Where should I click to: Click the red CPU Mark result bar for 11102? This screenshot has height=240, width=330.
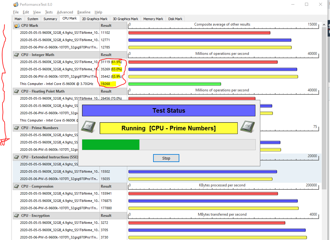tap(199, 33)
